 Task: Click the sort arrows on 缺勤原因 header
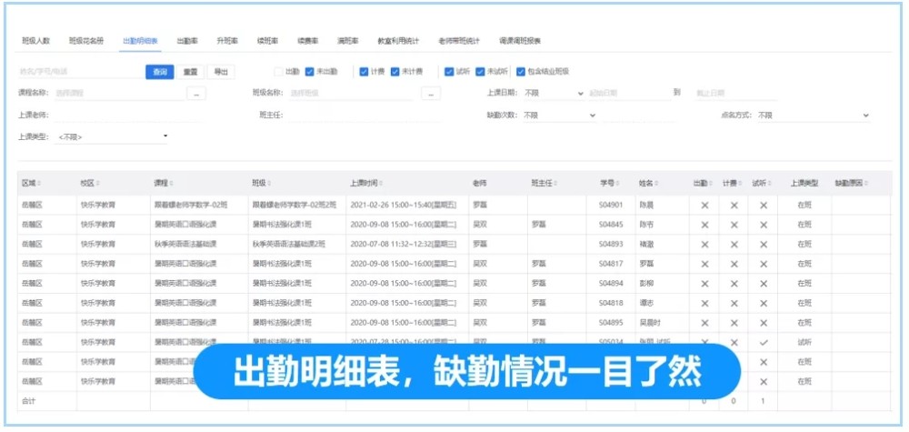[865, 183]
